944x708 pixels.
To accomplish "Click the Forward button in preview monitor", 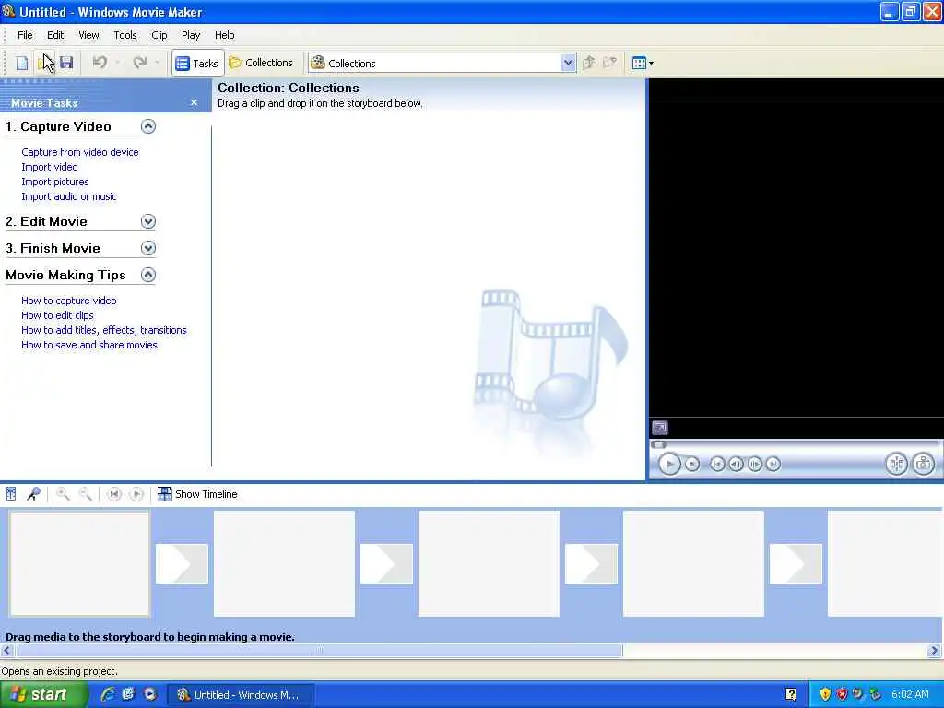I will coord(773,465).
